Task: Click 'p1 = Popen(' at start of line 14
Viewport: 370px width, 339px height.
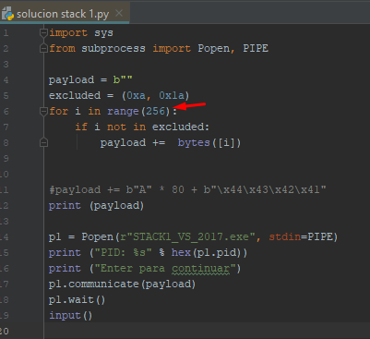Action: point(84,237)
